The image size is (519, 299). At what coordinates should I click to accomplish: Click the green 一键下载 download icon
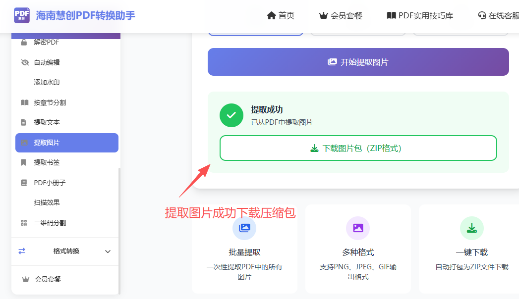point(472,228)
